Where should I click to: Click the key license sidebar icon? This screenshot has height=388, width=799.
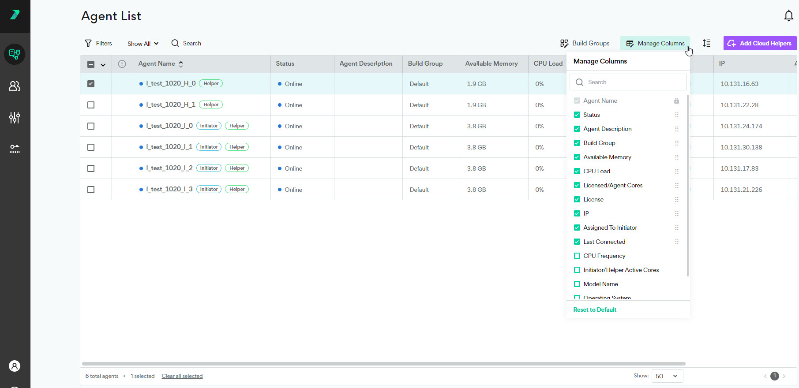click(x=15, y=149)
